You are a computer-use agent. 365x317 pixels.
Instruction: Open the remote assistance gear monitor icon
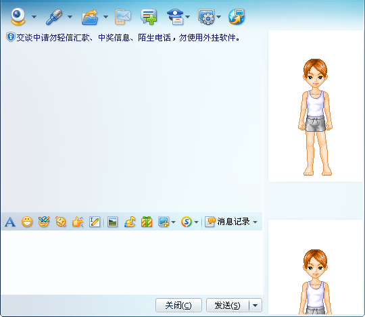tap(206, 17)
